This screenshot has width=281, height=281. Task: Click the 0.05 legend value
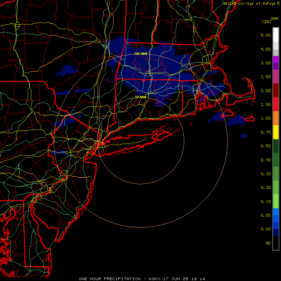click(x=266, y=215)
